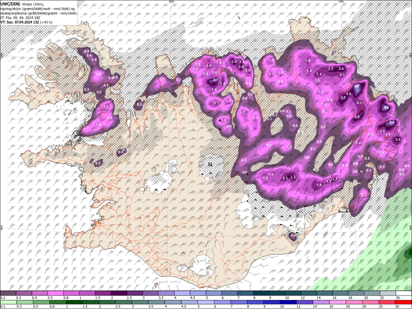Viewport: 412px width, 309px height.
Task: Click the dusky mauve 0.2 swatch in upper legend
Action: [x=8, y=293]
